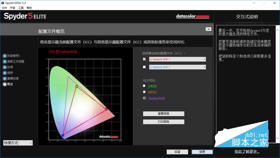
Task: Enable the second Generic PnP-1 profile checkbox
Action: coord(144,67)
